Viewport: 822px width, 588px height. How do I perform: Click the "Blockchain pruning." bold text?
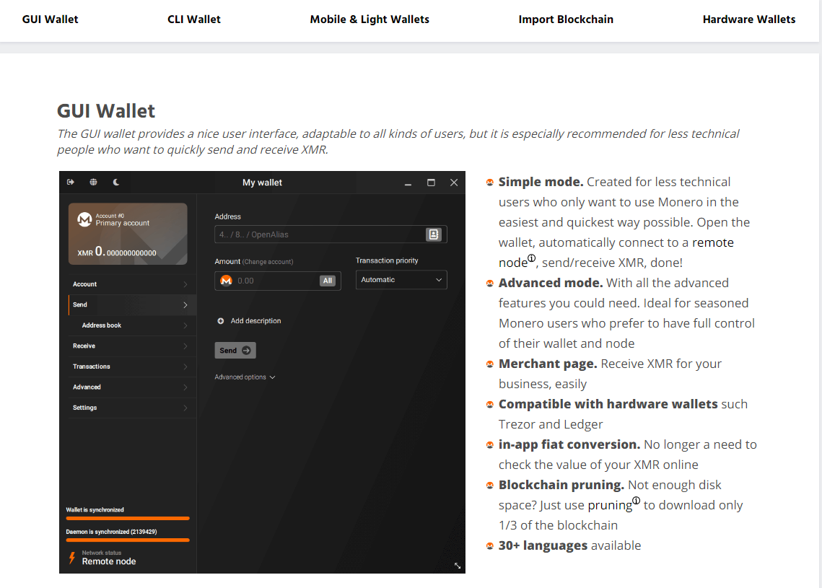pos(561,485)
